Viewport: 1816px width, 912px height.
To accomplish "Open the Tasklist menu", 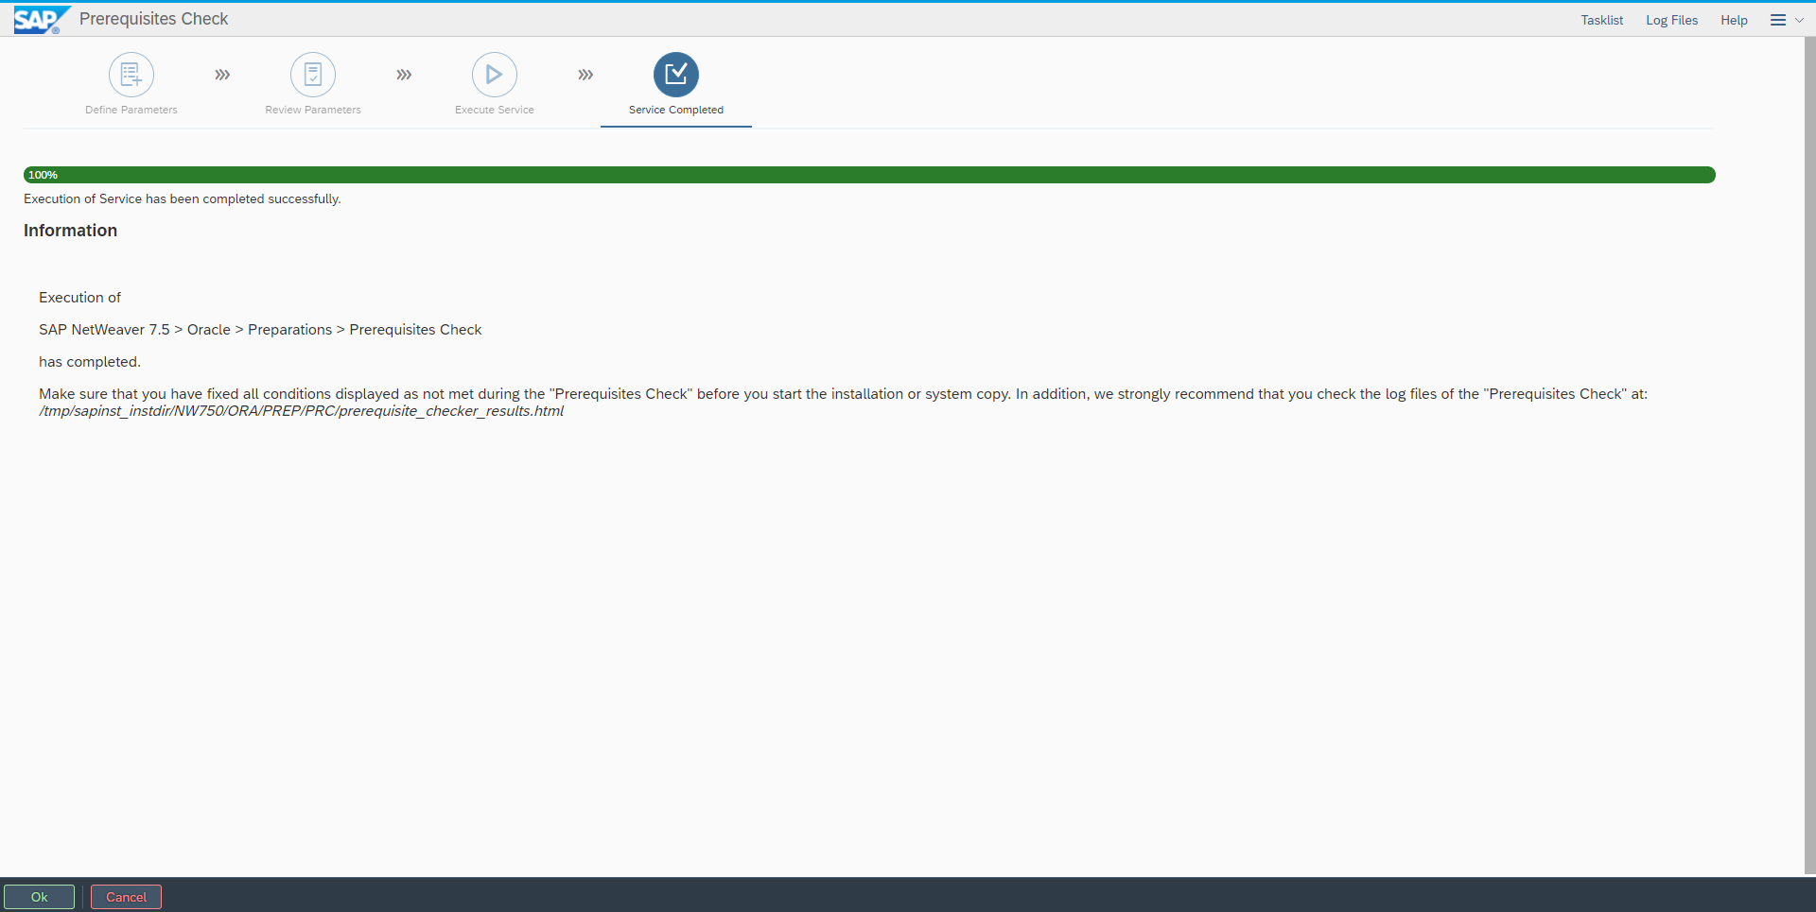I will point(1602,20).
